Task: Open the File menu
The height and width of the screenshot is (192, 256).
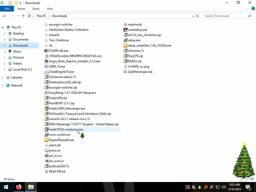Action: tap(7, 9)
